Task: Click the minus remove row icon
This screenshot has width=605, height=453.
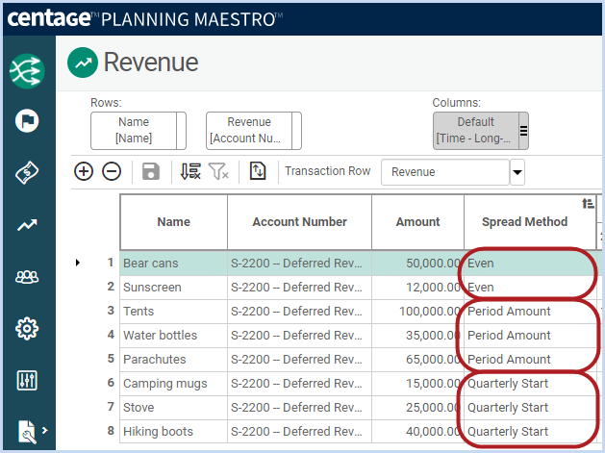Action: coord(112,171)
